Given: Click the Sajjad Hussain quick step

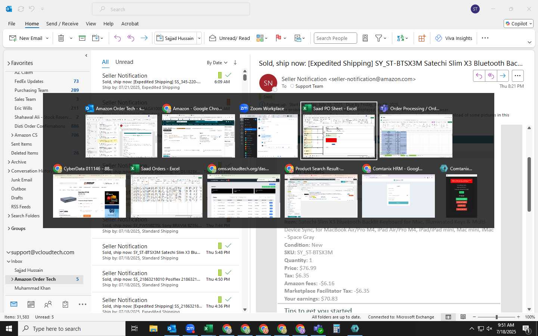Looking at the screenshot, I should click(175, 38).
